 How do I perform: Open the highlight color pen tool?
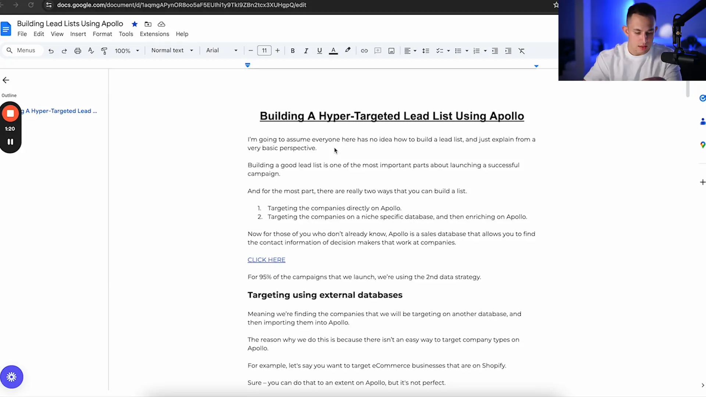pyautogui.click(x=347, y=50)
